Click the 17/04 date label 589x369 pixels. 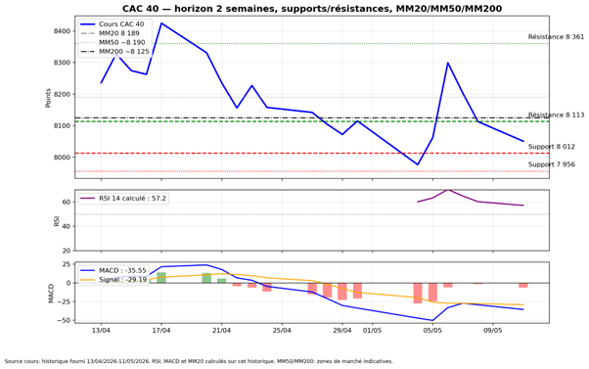161,331
